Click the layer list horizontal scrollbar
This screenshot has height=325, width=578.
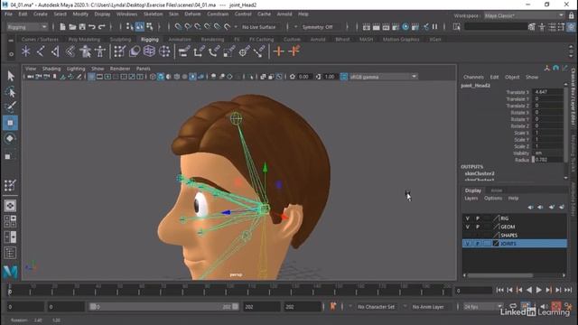(x=500, y=275)
